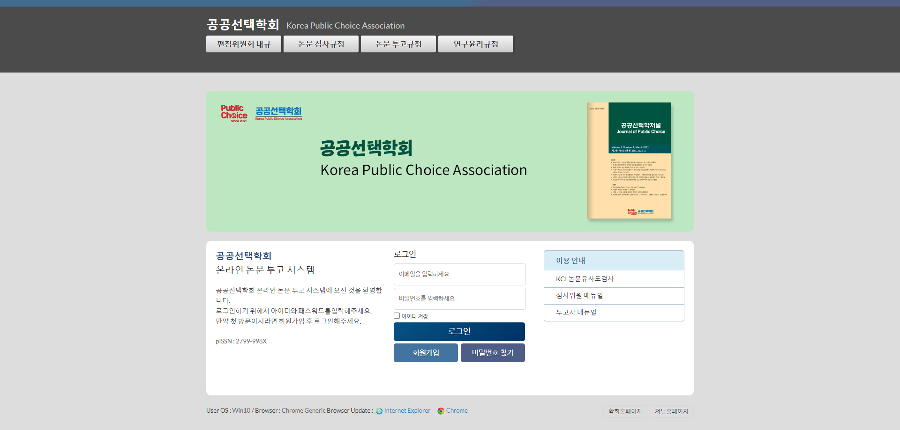Open the 심사위원 매뉴얼 link

pyautogui.click(x=614, y=296)
